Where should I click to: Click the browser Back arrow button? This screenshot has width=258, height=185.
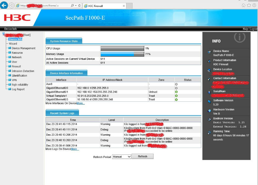[x=4, y=5]
